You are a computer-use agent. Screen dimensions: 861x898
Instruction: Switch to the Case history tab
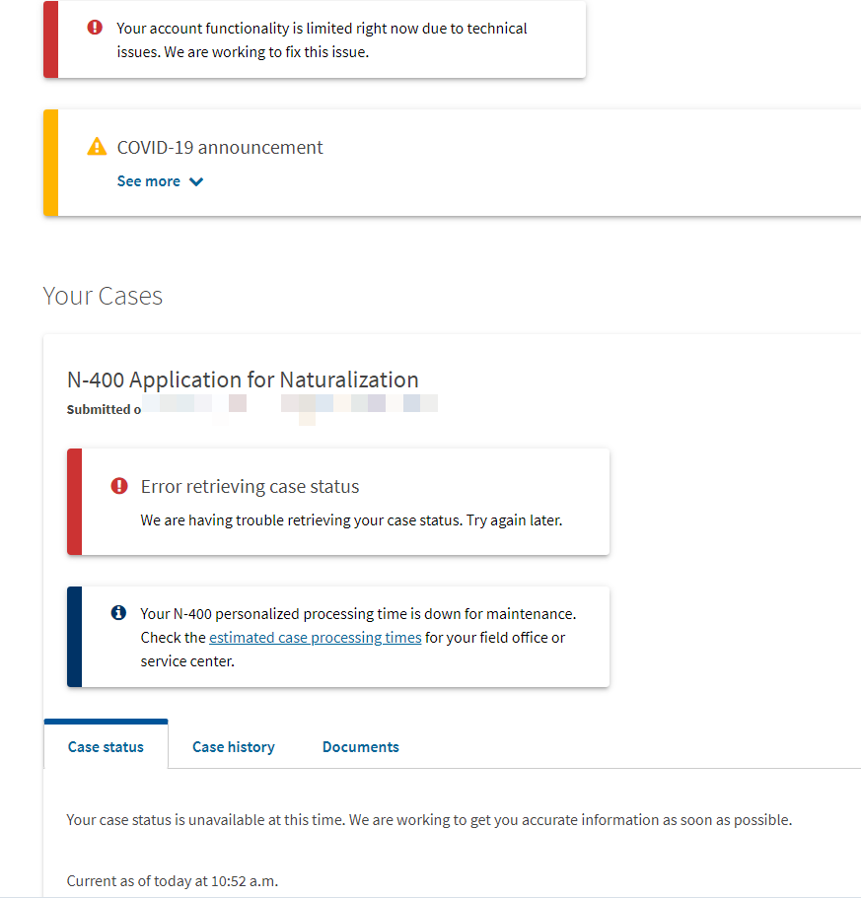coord(234,747)
